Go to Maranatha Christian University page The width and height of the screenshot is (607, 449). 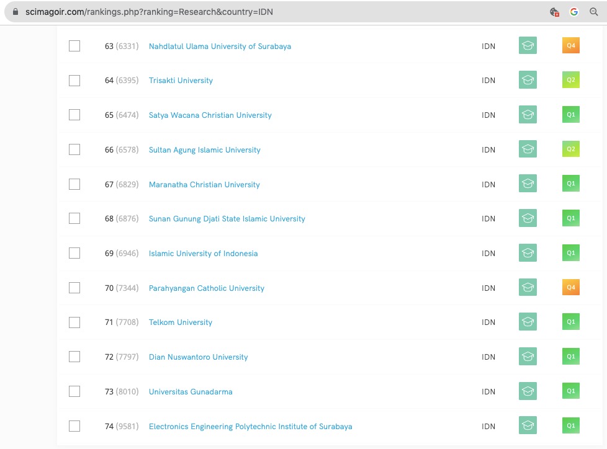point(204,184)
